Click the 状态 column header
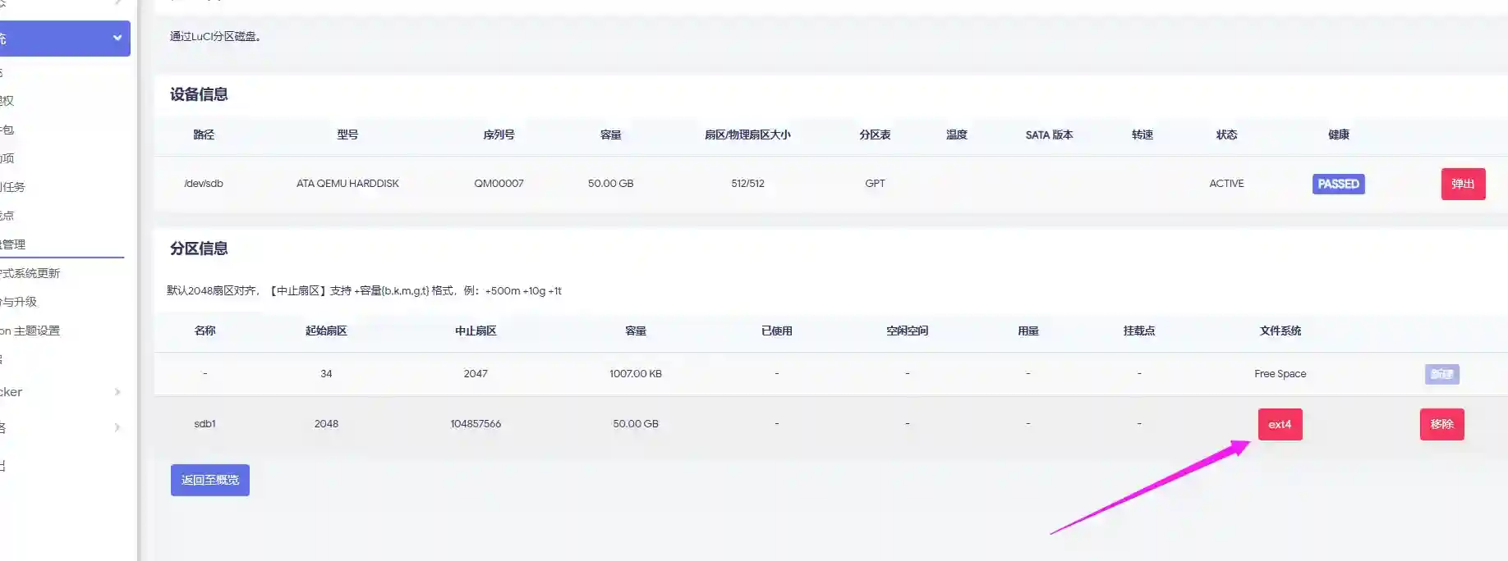 (x=1226, y=135)
